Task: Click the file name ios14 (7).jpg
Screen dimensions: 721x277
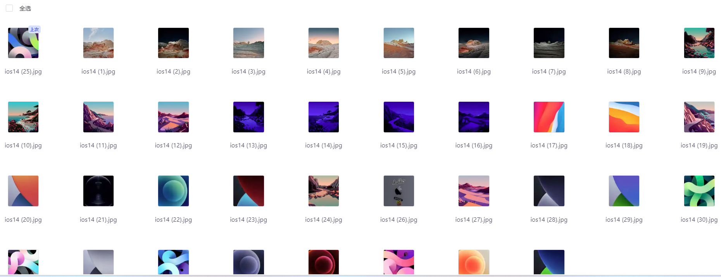Action: pos(549,72)
